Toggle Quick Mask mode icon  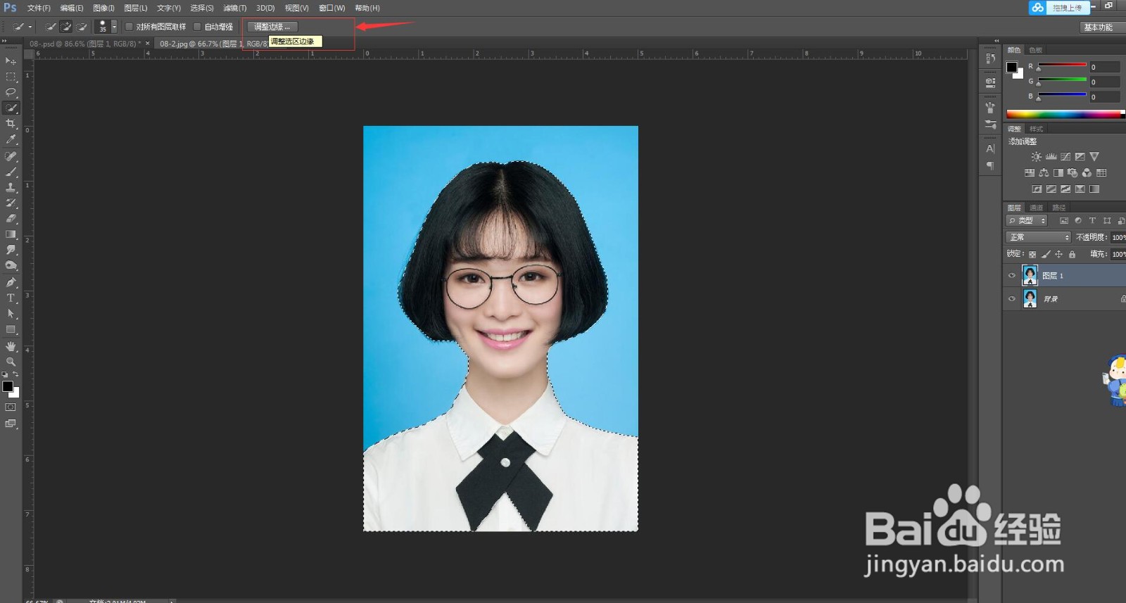click(11, 407)
